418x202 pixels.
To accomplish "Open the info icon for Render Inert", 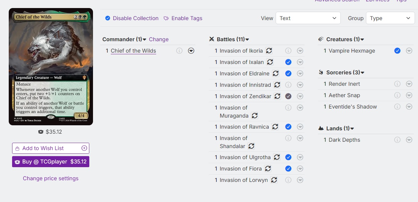I will (x=398, y=84).
